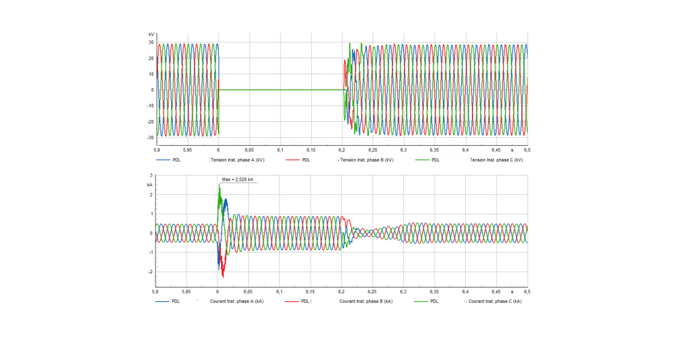Click the 6,2 tick on voltage chart time axis
695x342 pixels.
[342, 150]
